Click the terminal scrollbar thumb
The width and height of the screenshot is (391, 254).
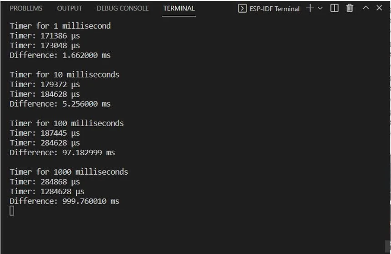tap(387, 247)
